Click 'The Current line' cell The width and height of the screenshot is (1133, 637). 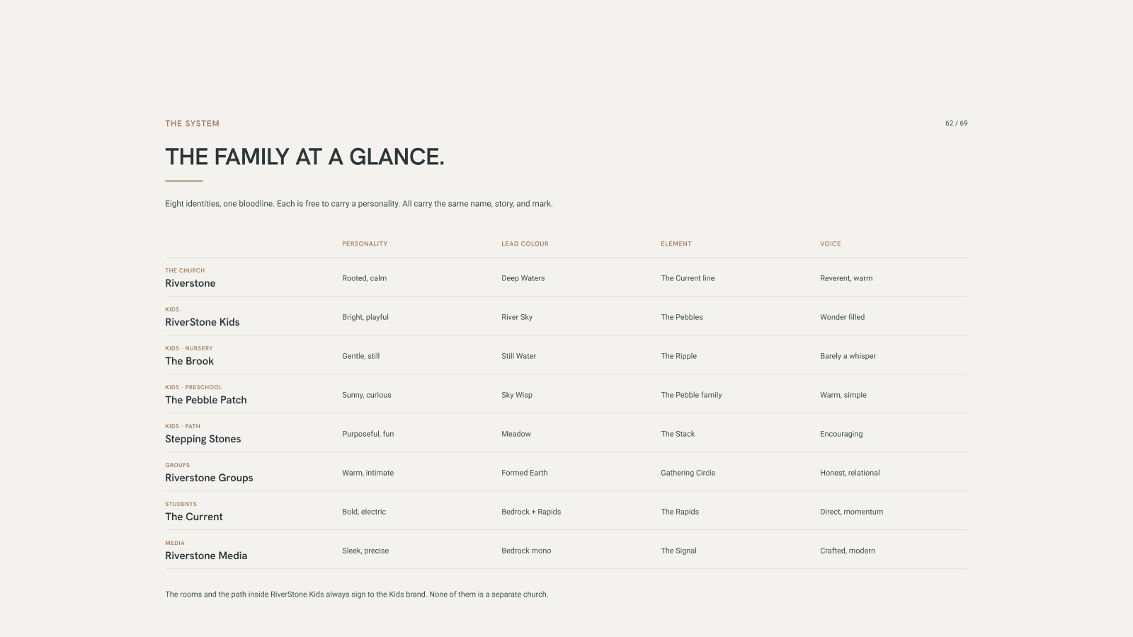click(688, 278)
